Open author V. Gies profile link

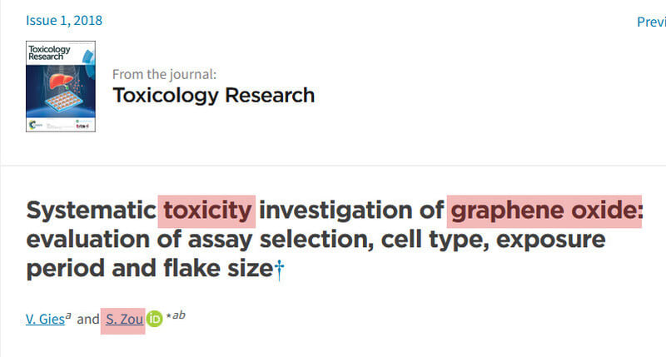(45, 320)
